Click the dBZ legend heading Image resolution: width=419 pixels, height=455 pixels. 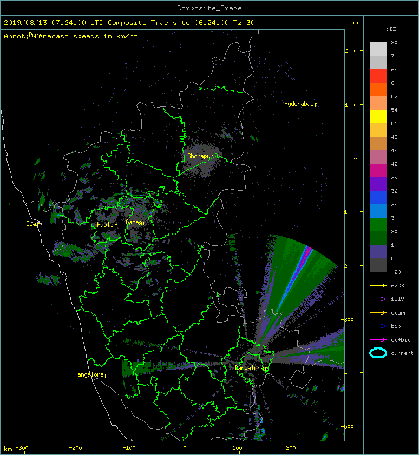pos(391,29)
